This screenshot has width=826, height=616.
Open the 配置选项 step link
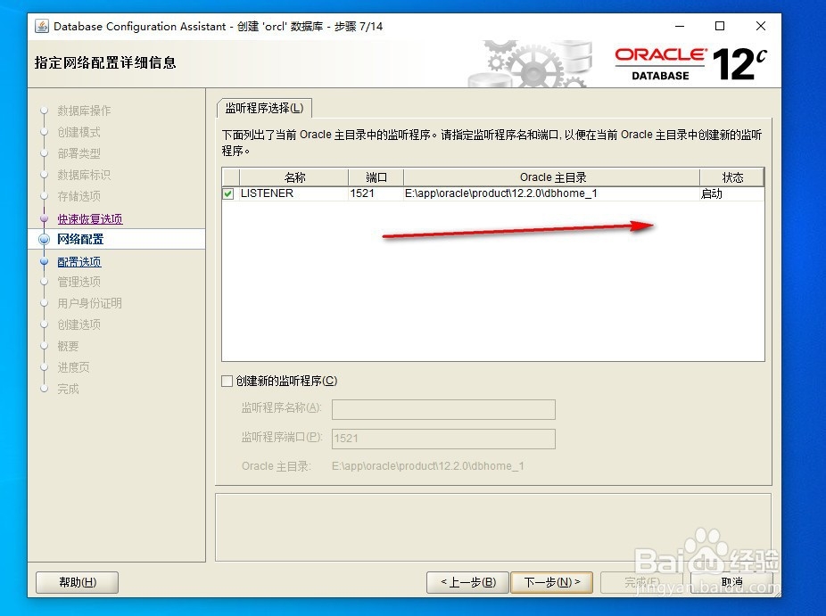click(x=78, y=260)
